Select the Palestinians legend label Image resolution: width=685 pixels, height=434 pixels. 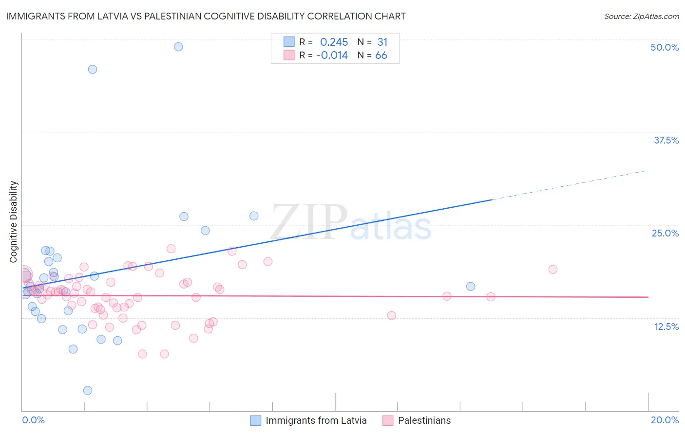[x=424, y=420]
